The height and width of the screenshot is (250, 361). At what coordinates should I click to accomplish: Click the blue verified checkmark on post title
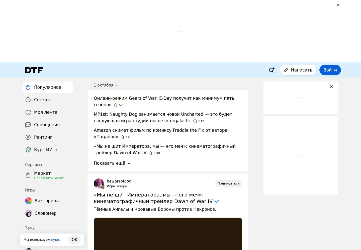pos(217,201)
